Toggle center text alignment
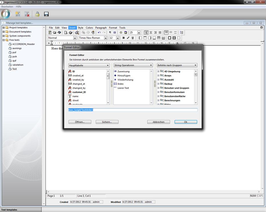 pos(151,33)
